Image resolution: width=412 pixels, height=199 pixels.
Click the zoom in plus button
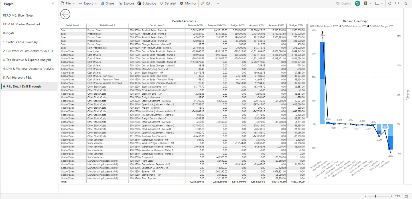tap(391, 196)
